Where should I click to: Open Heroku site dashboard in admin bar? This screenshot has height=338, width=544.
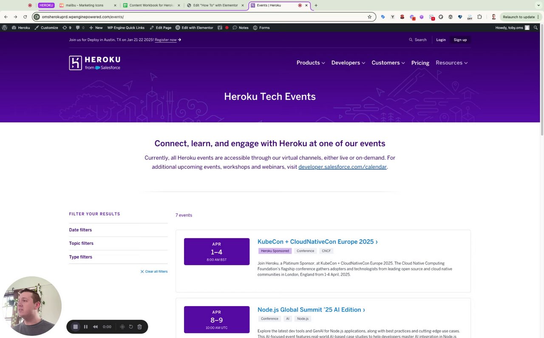[x=21, y=28]
